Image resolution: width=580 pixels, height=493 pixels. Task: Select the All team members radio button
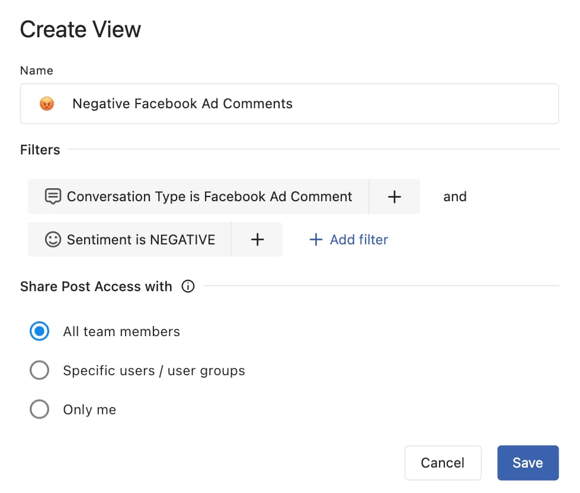[x=39, y=331]
